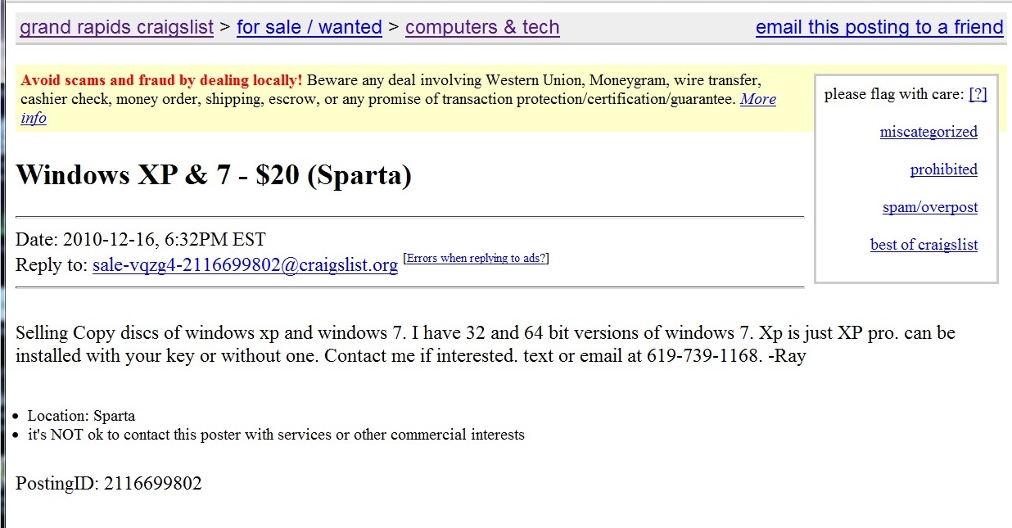The image size is (1012, 528).
Task: Click the Windows XP & 7 - $20 title
Action: click(213, 174)
